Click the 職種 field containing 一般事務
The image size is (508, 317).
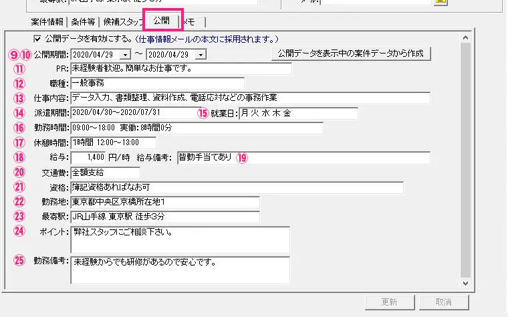[157, 84]
